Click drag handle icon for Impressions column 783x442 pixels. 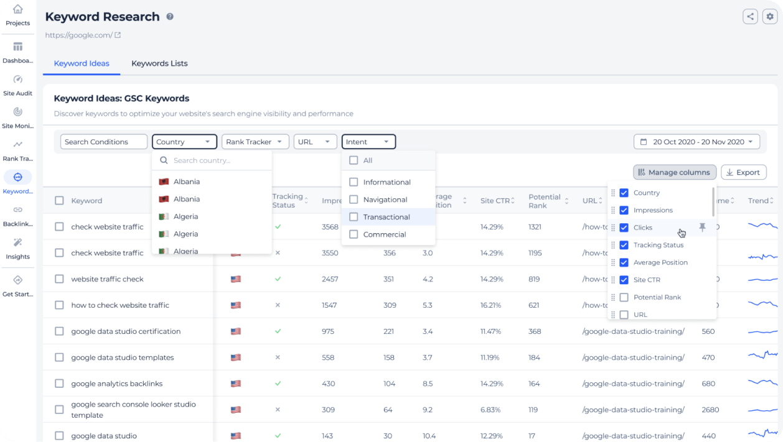click(613, 210)
